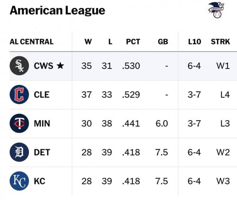Open the KC team link
The image size is (237, 200).
[x=39, y=181]
